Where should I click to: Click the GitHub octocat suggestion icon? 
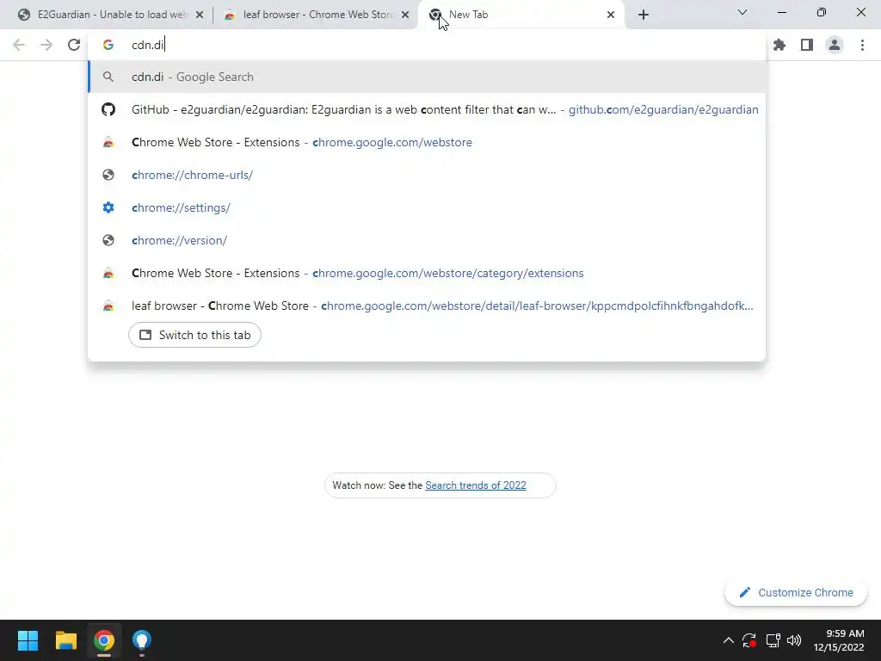tap(108, 109)
